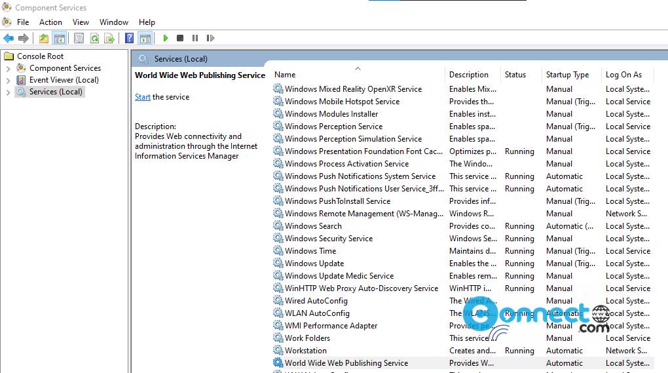Click the Component Services title bar icon
The width and height of the screenshot is (668, 373).
click(7, 7)
